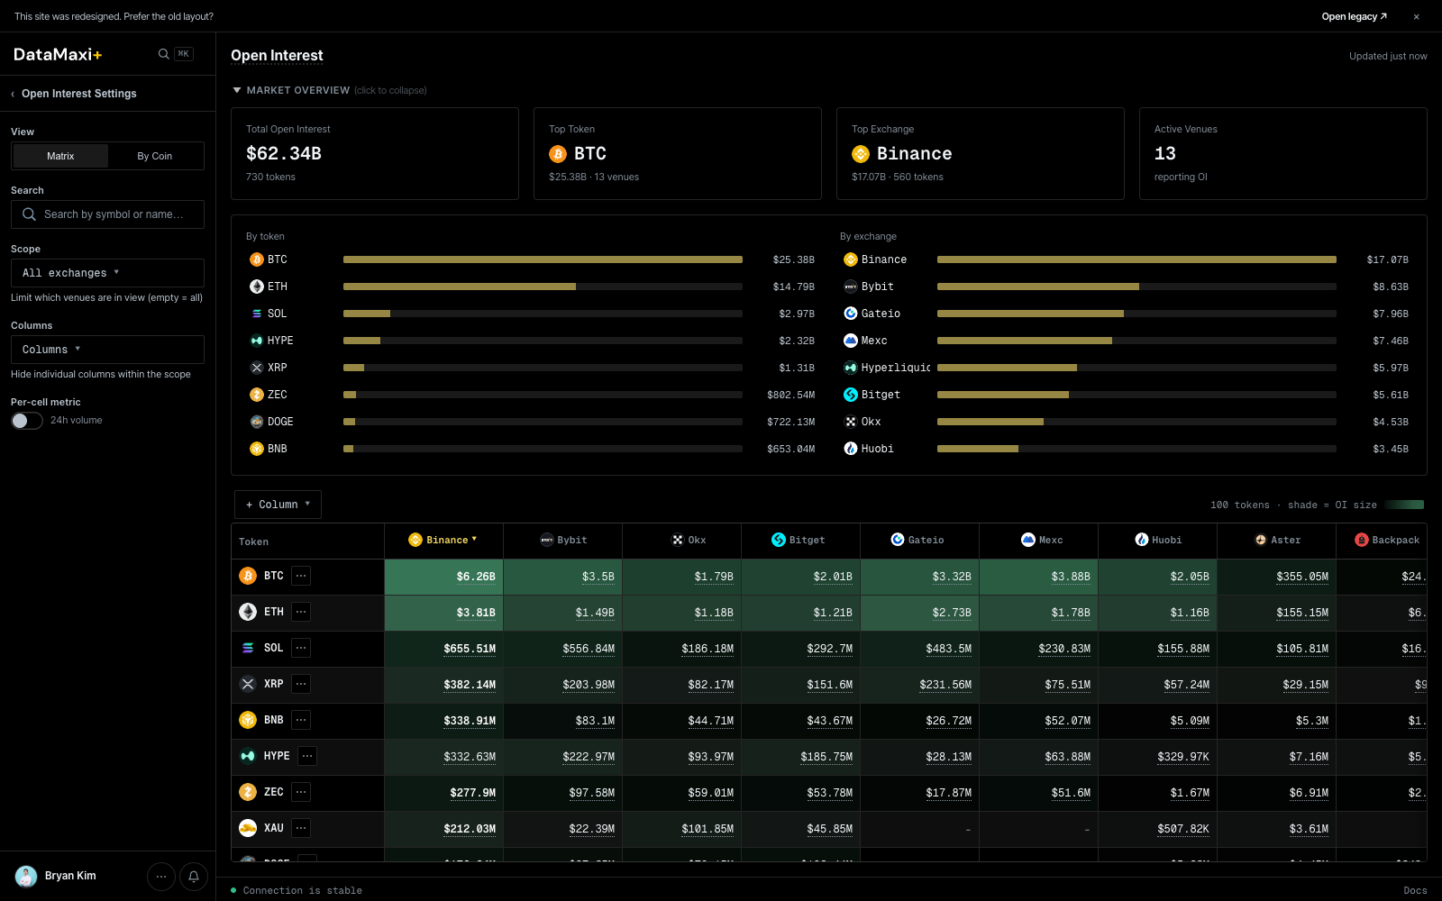Viewport: 1442px width, 901px height.
Task: Toggle the 24h volume per-cell metric switch
Action: tap(27, 421)
